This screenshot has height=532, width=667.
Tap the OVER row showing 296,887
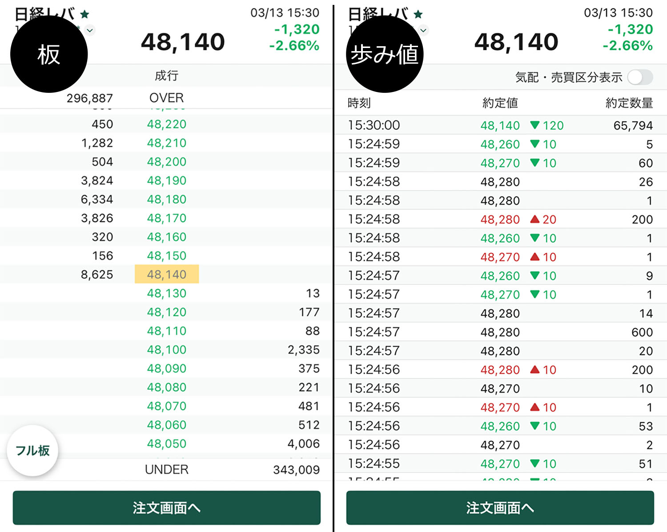(x=166, y=98)
